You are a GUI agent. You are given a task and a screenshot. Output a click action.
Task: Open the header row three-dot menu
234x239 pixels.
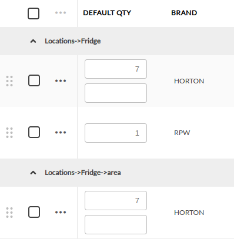[x=61, y=13]
